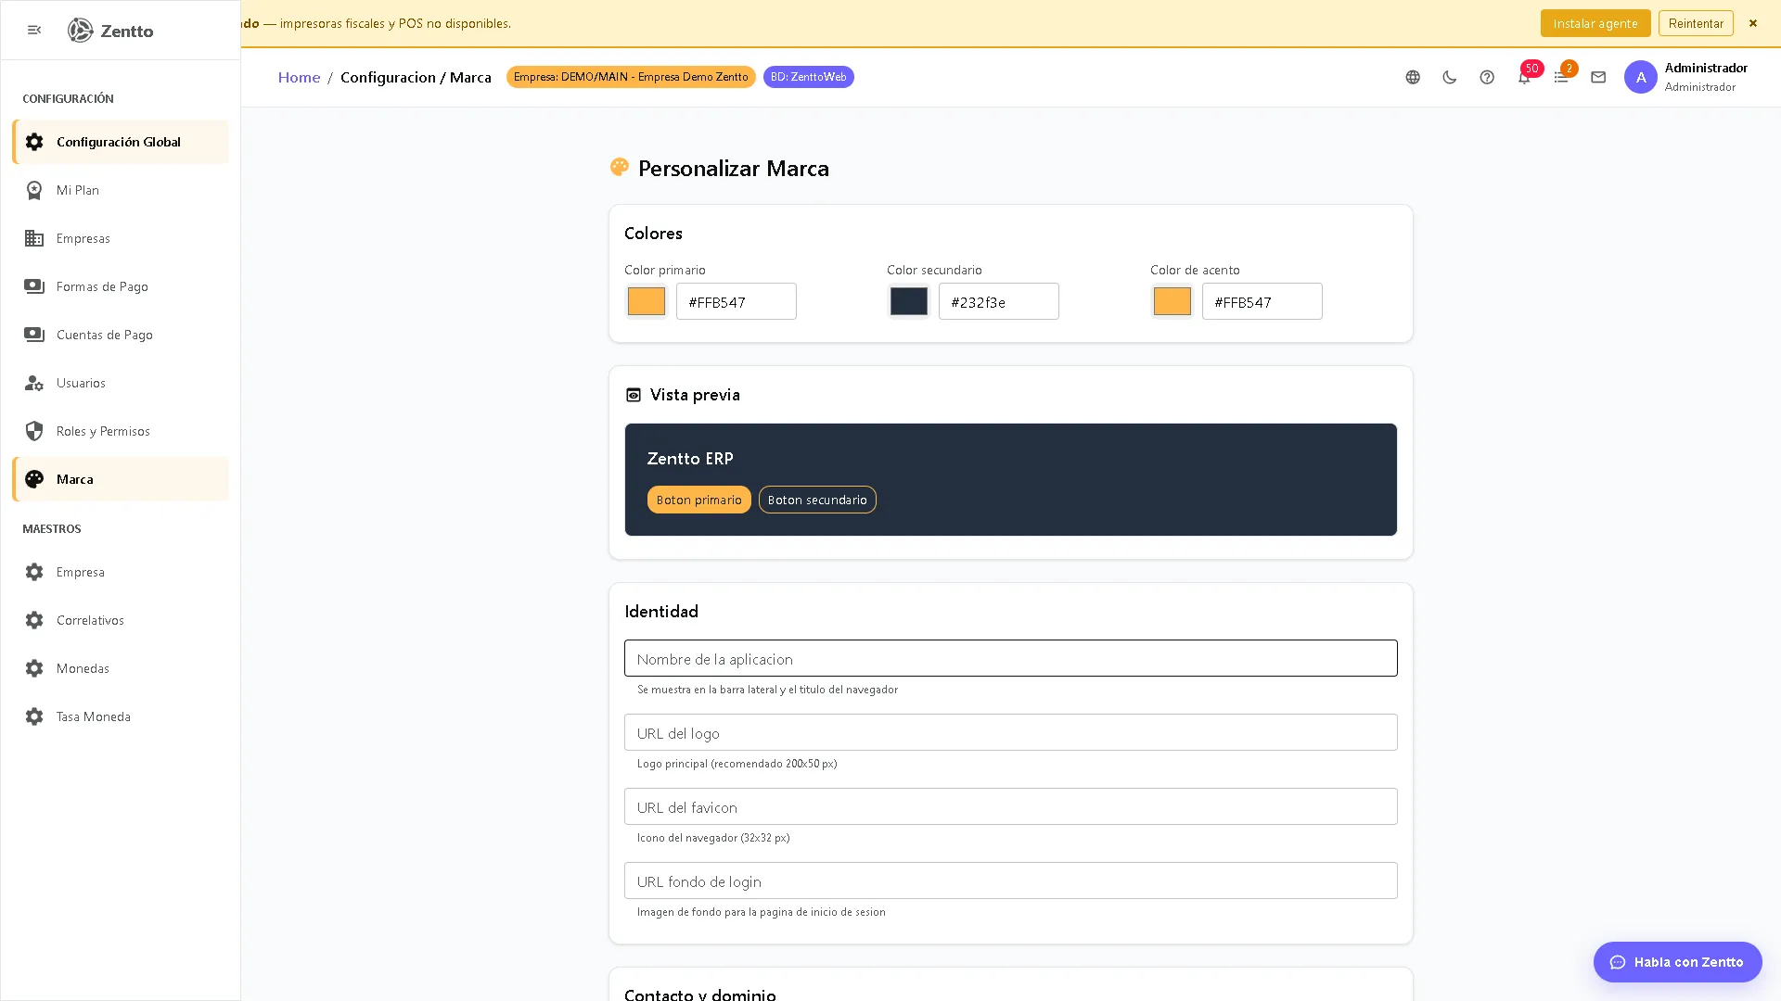1781x1001 pixels.
Task: Open Usuarios menu item
Action: [x=121, y=383]
